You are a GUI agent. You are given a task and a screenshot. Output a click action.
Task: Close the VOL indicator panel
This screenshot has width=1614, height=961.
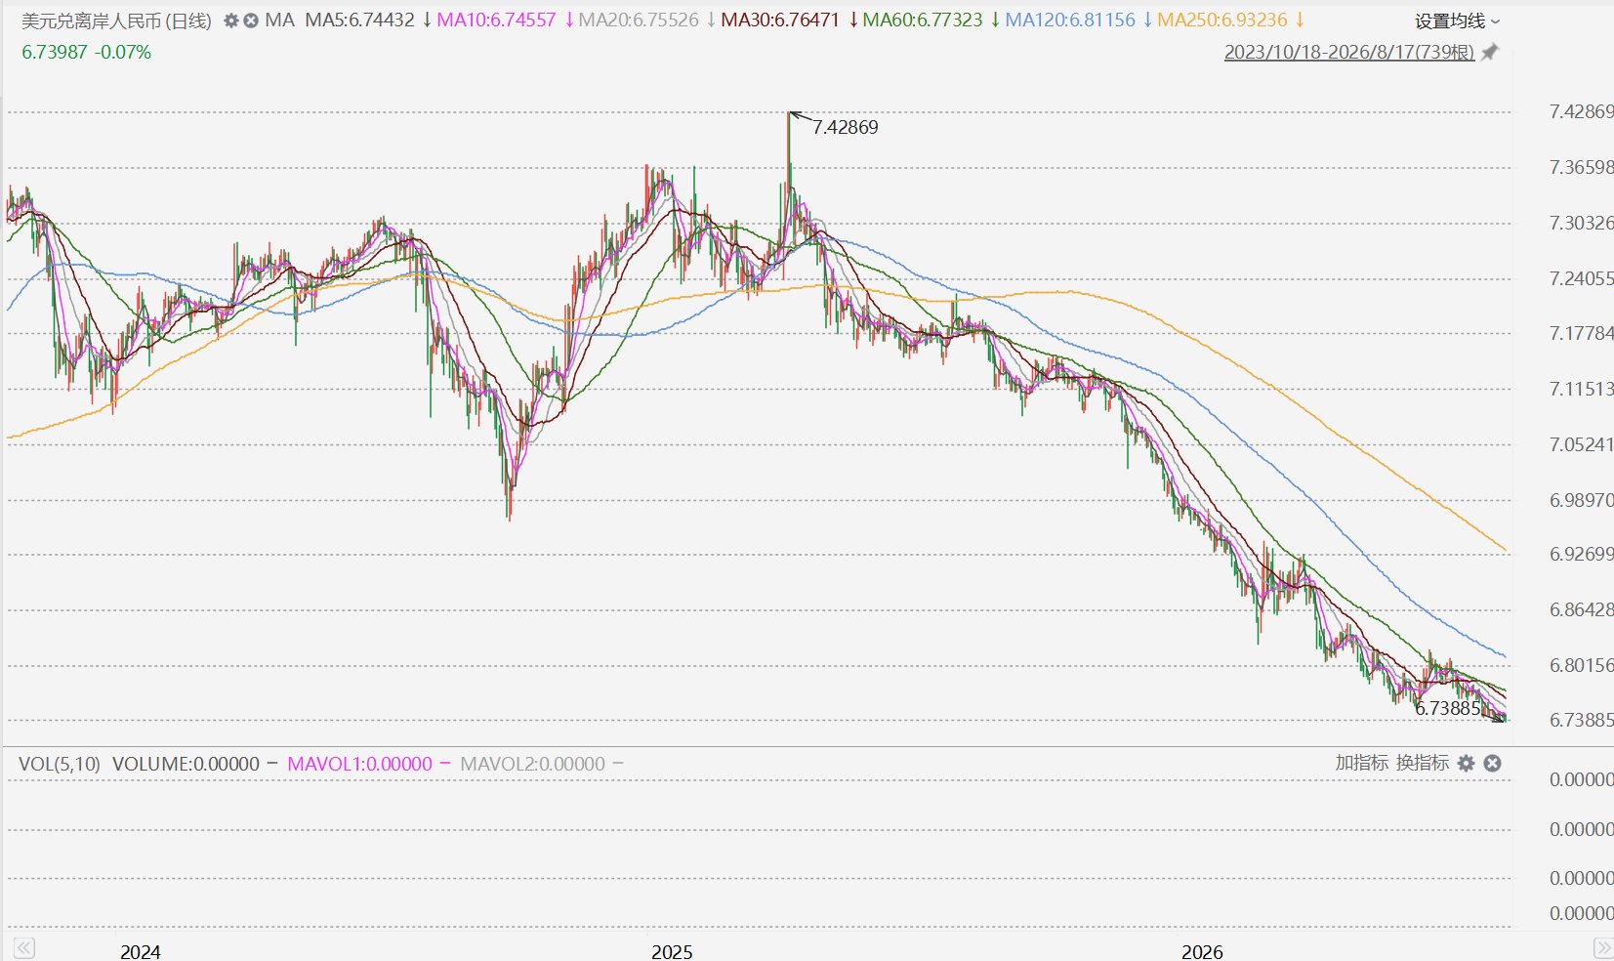coord(1492,764)
